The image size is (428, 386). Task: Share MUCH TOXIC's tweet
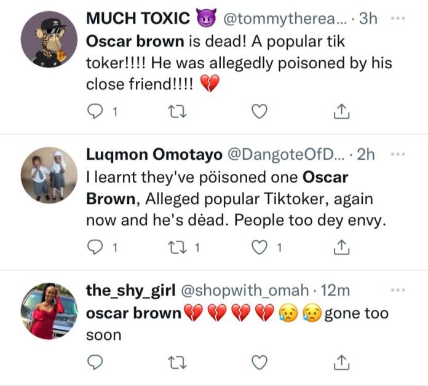(x=341, y=111)
